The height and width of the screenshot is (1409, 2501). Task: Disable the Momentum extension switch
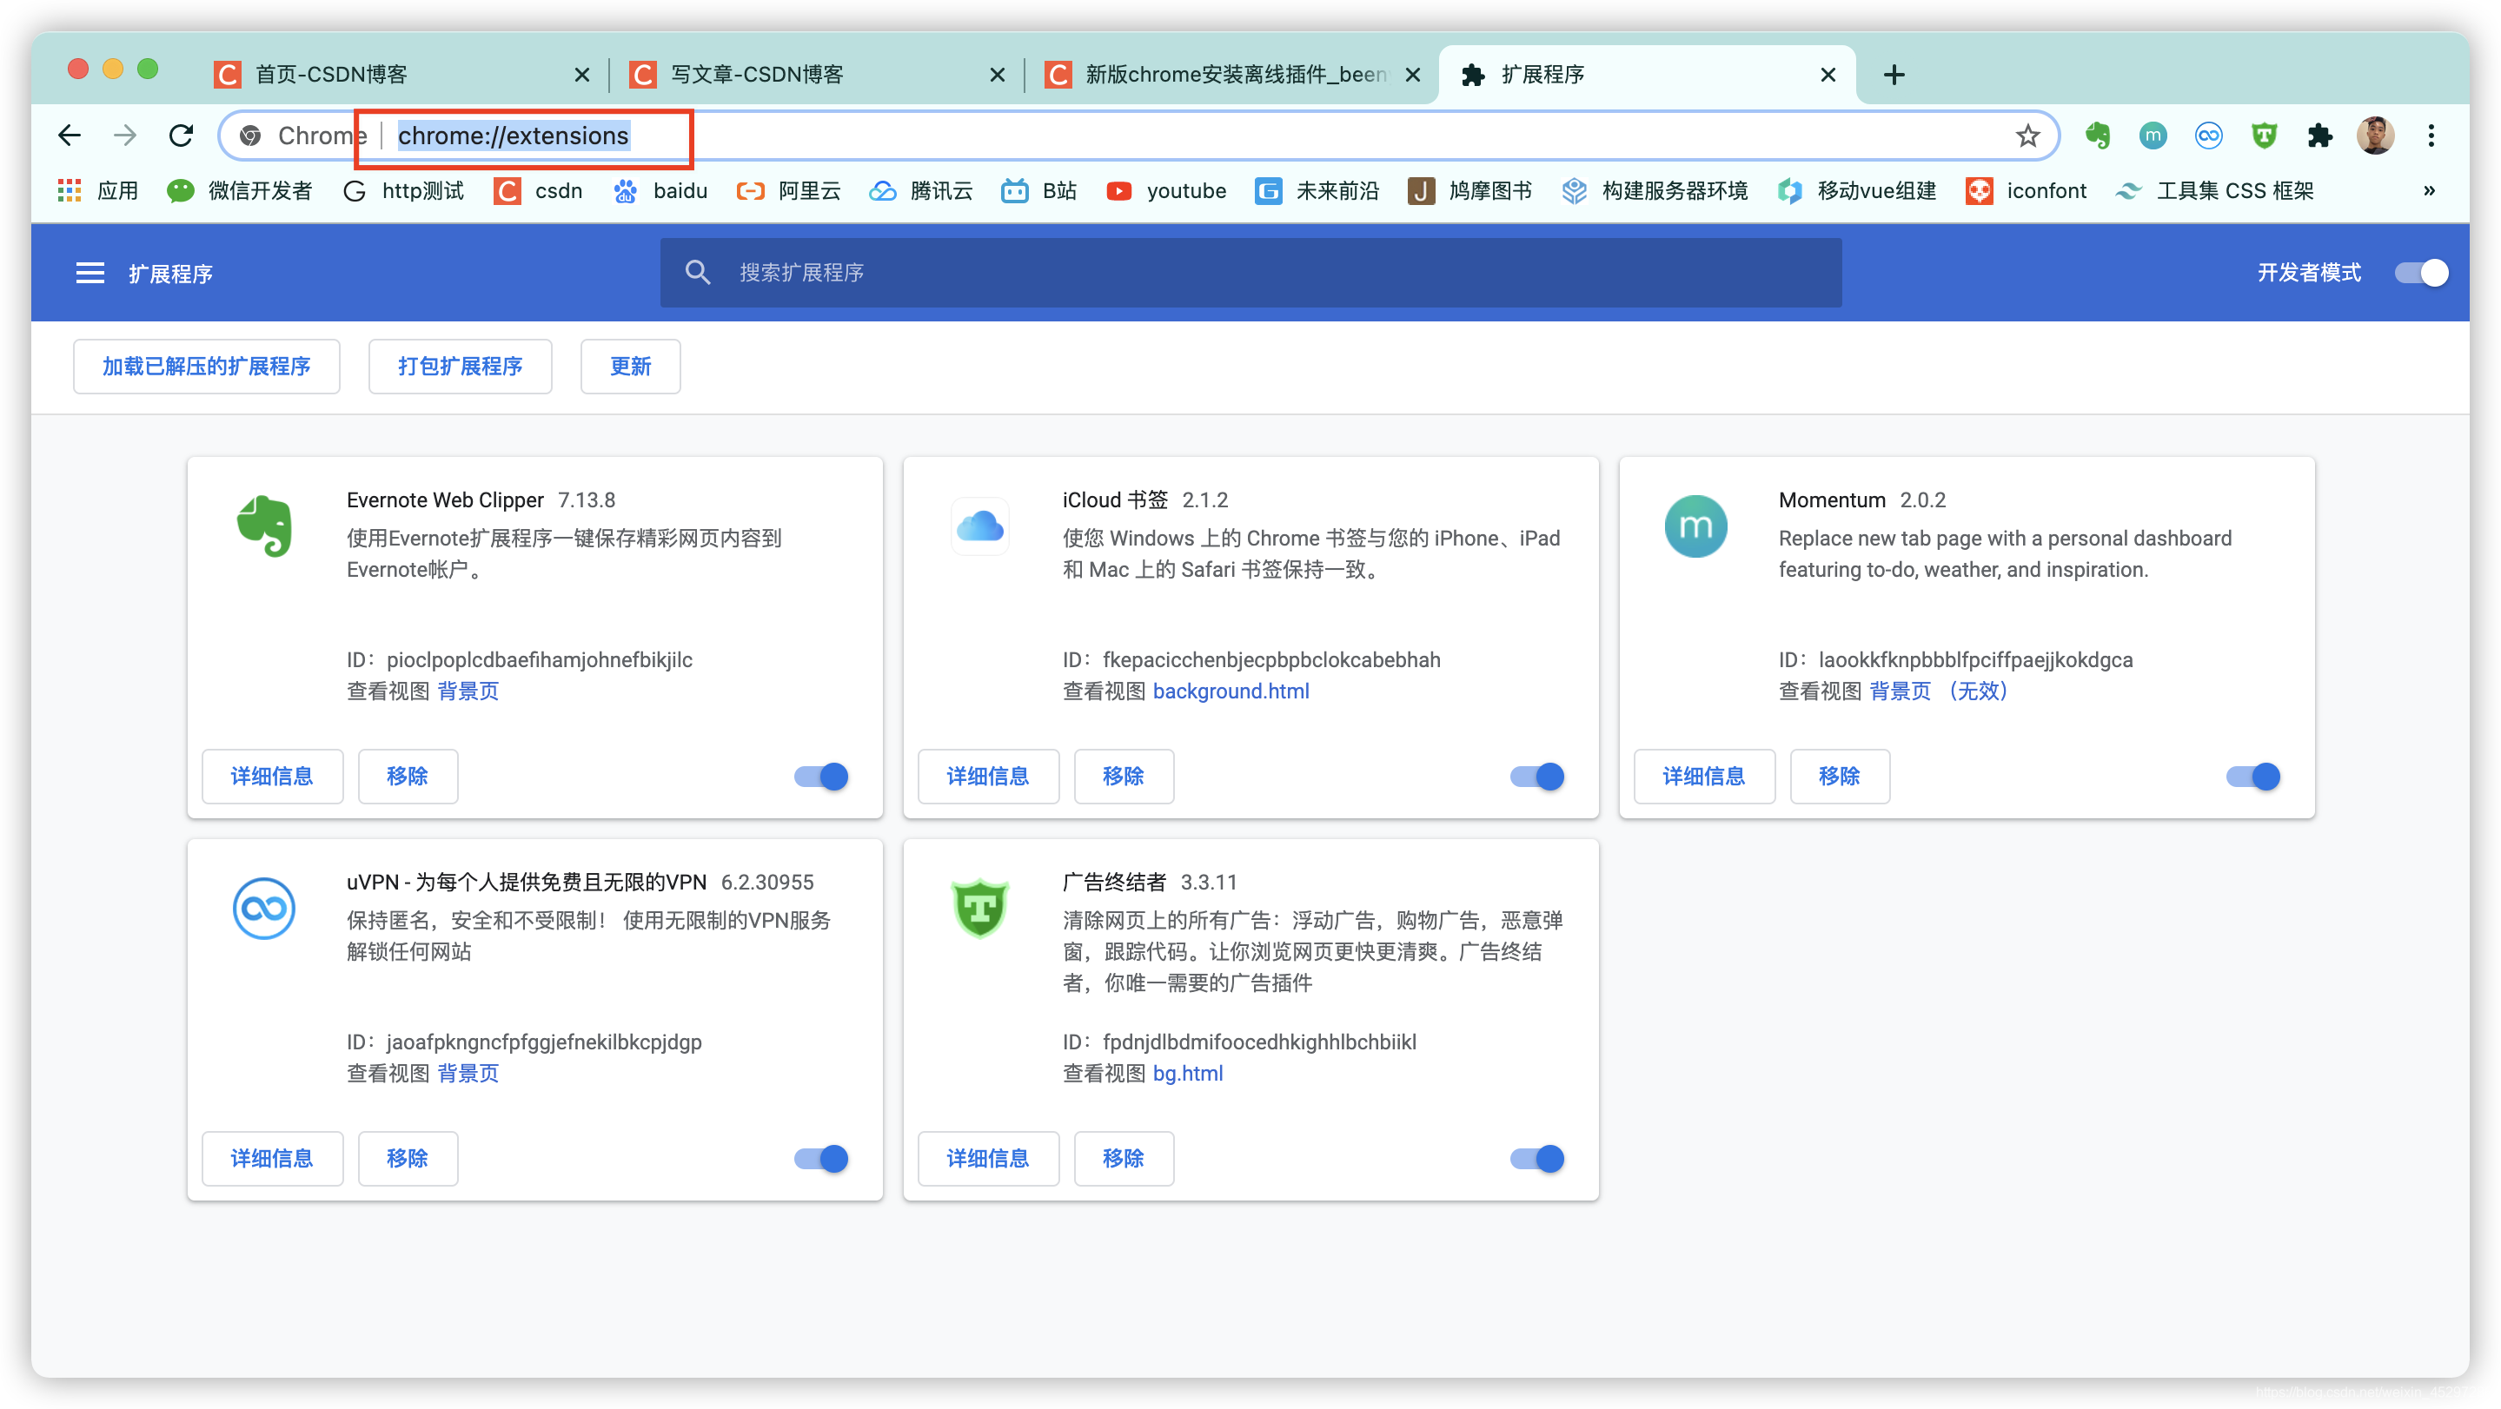[2252, 777]
